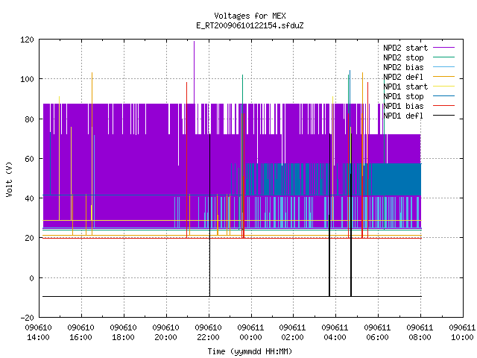Click the tallest purple spike near 120 V

coord(194,72)
